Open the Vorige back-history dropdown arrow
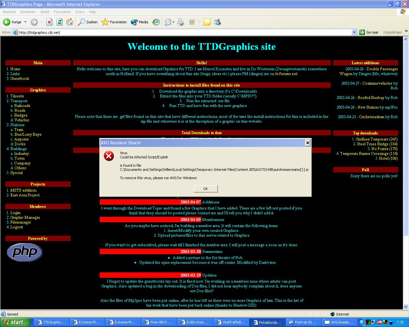Viewport: 409px width, 327px height. [25, 22]
